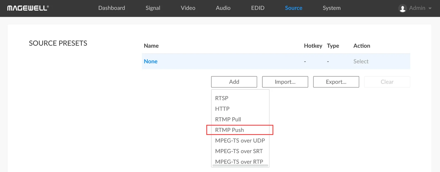Open the System tab
The height and width of the screenshot is (172, 440).
pos(332,8)
